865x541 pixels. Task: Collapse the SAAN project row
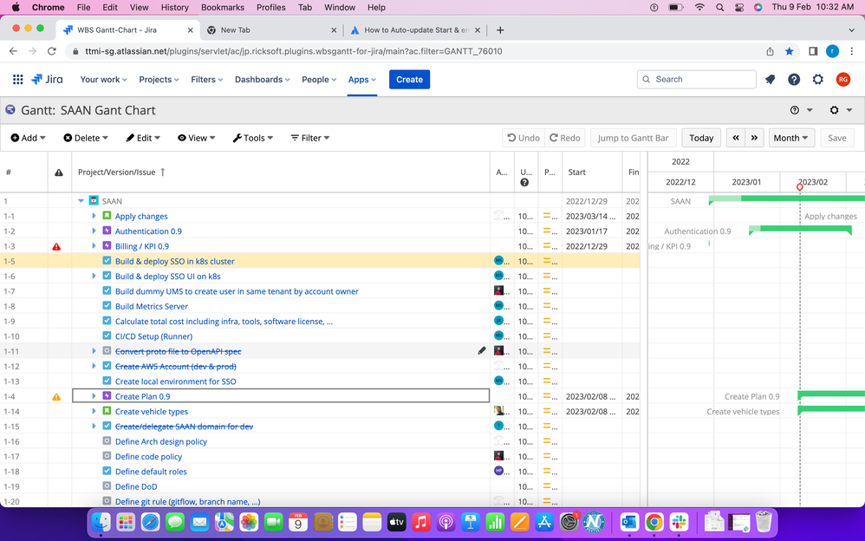(81, 200)
